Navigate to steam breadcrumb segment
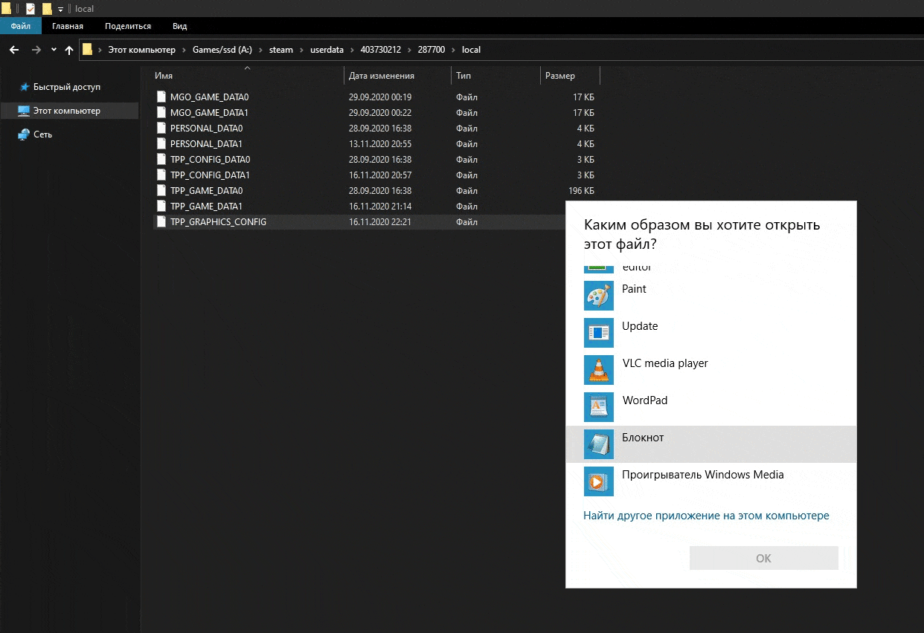 (x=280, y=50)
